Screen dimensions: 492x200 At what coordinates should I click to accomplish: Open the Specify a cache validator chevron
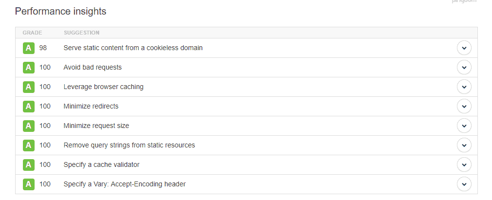tap(464, 164)
